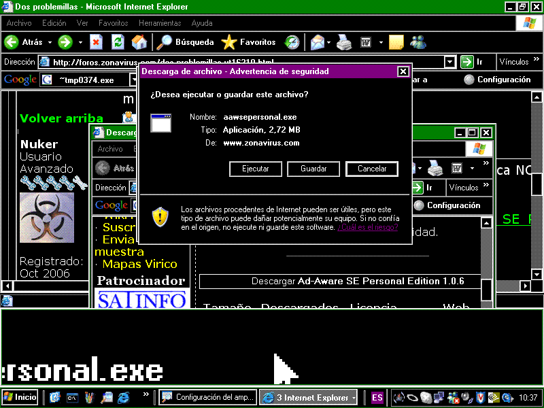Click scroll up arrow of main window scrollbar

click(537, 97)
